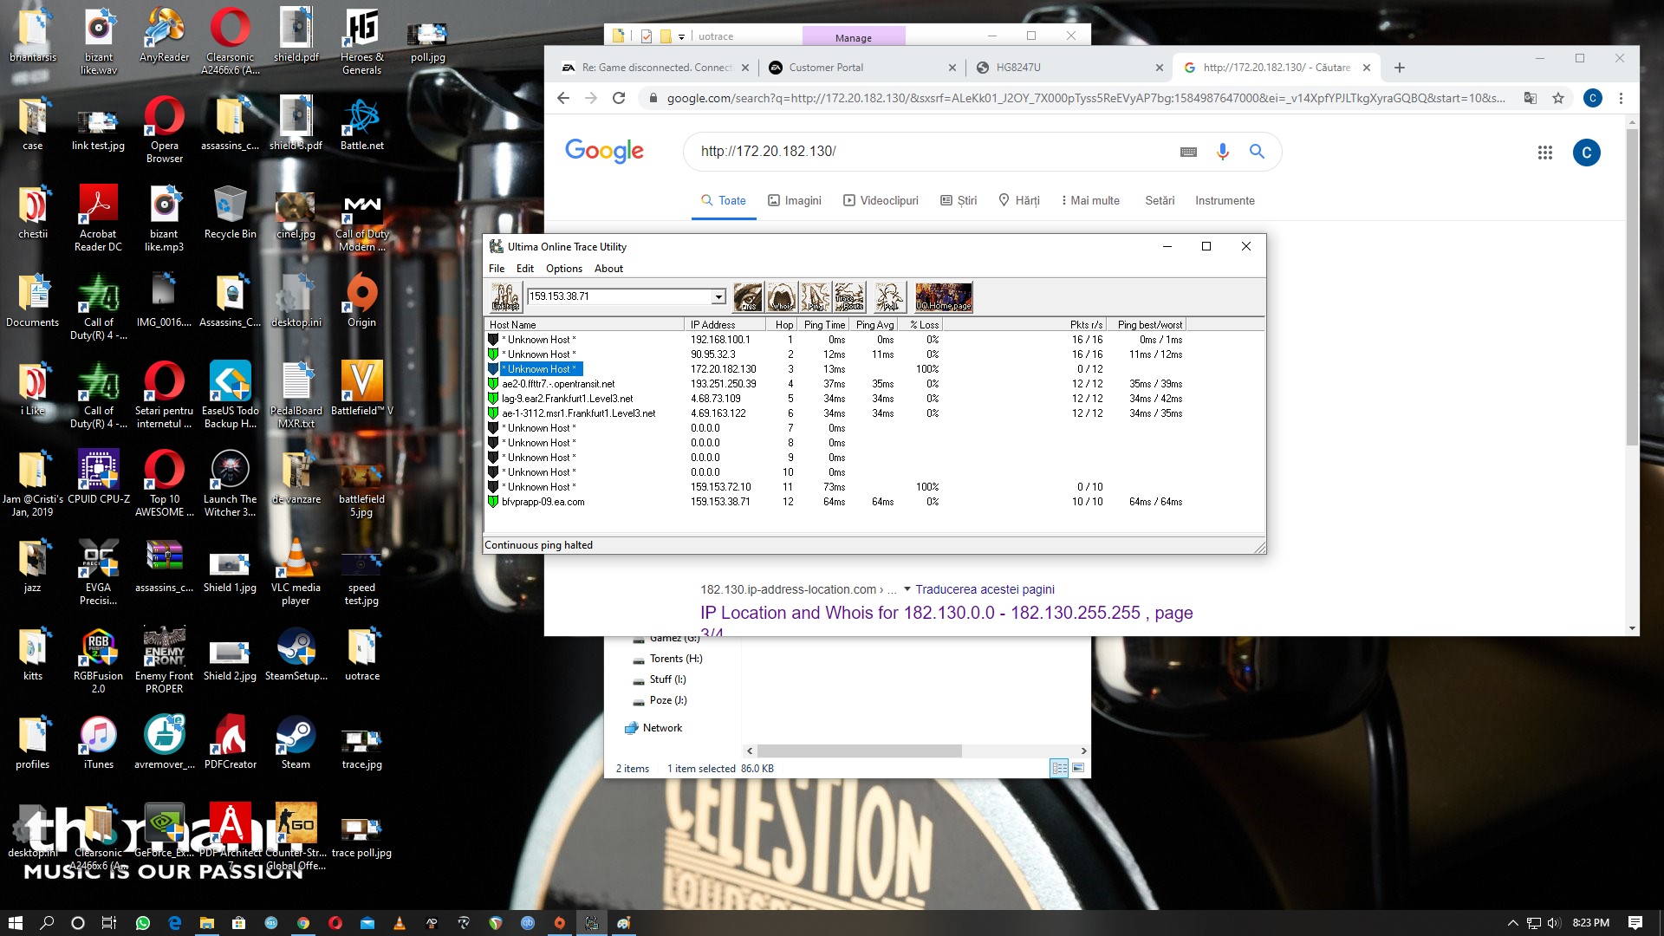Click the Whois toolbar icon
1664x936 pixels.
pyautogui.click(x=782, y=297)
